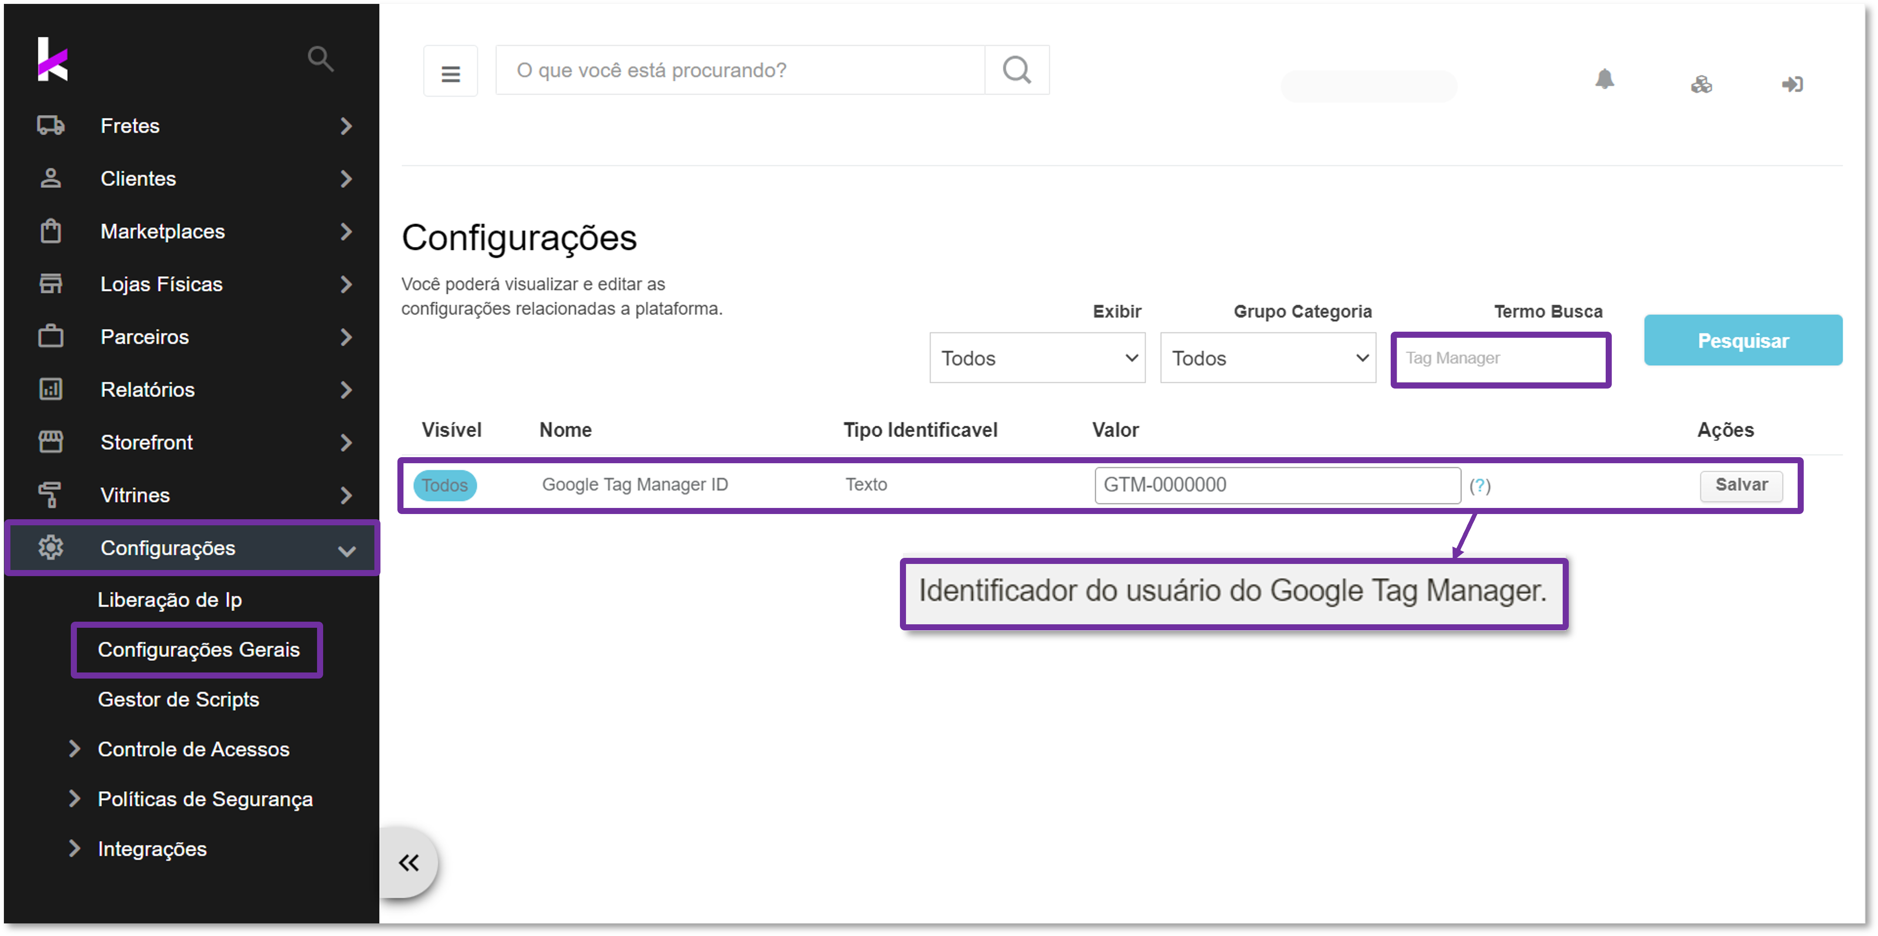
Task: Select Marketplaces in the sidebar
Action: [162, 231]
